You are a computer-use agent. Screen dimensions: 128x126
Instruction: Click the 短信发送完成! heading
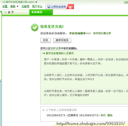click(52, 27)
